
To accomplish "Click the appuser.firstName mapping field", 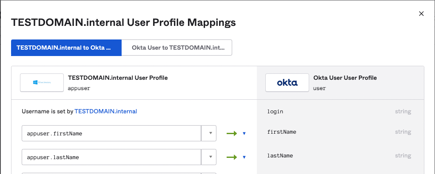I will [111, 133].
